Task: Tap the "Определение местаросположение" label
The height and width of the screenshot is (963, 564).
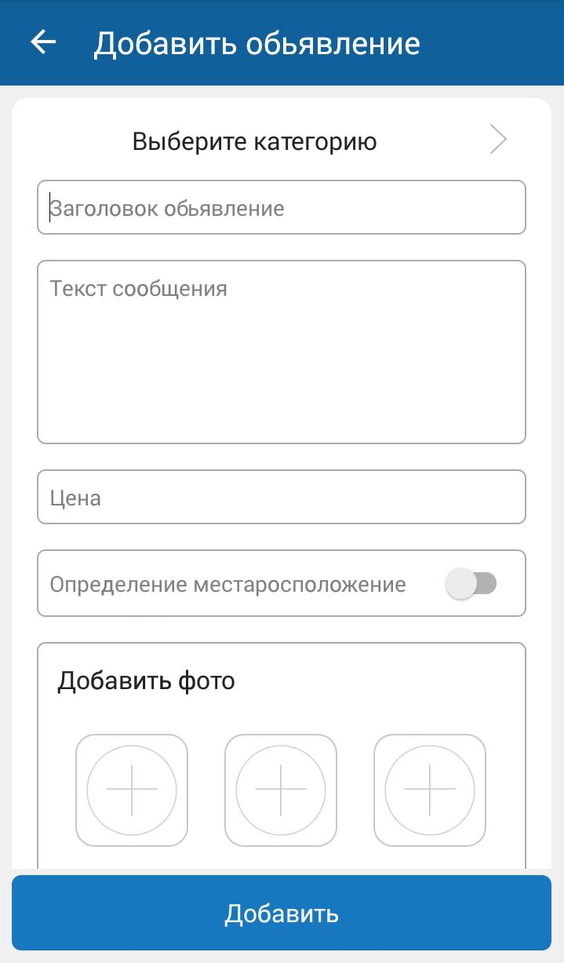Action: (227, 585)
